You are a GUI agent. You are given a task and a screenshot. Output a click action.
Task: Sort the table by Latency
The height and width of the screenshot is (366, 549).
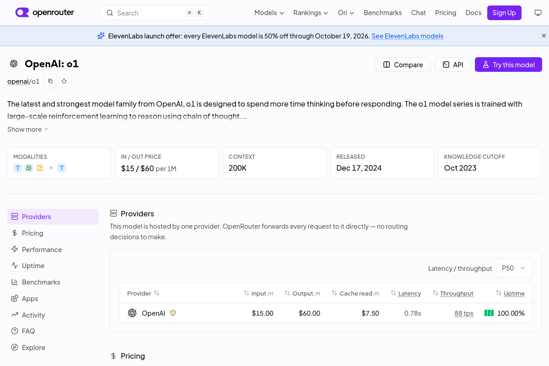coord(406,293)
